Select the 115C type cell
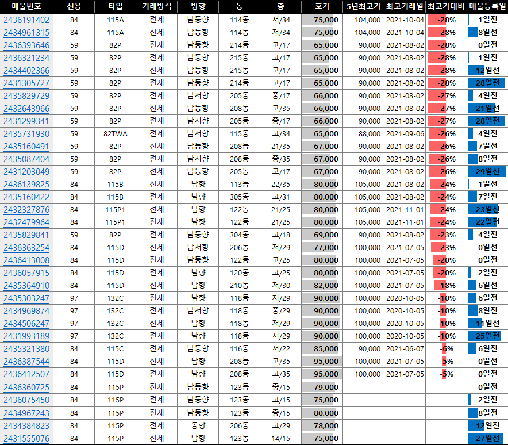 tap(116, 349)
